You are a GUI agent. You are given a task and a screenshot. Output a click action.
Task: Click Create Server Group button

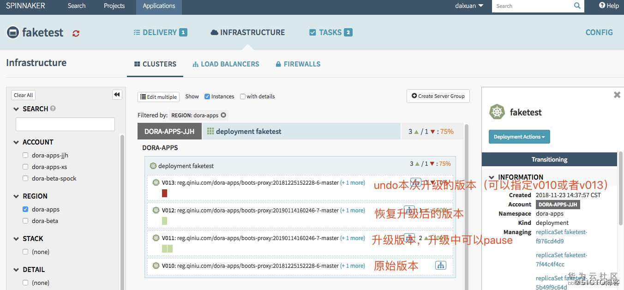click(438, 96)
